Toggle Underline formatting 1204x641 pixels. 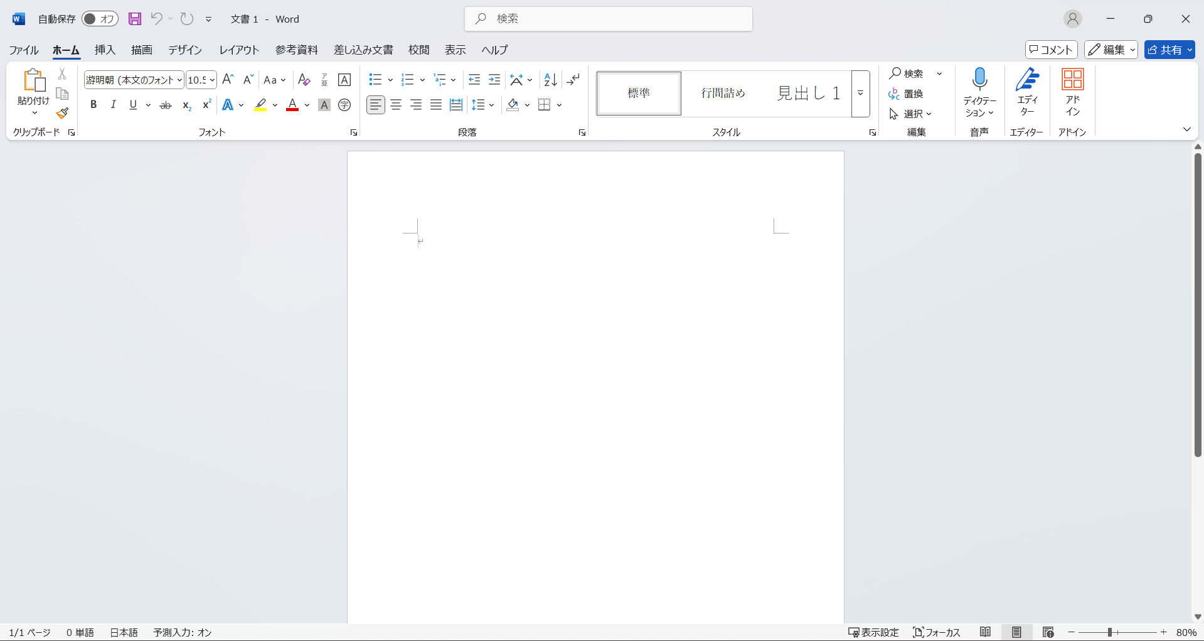[133, 105]
